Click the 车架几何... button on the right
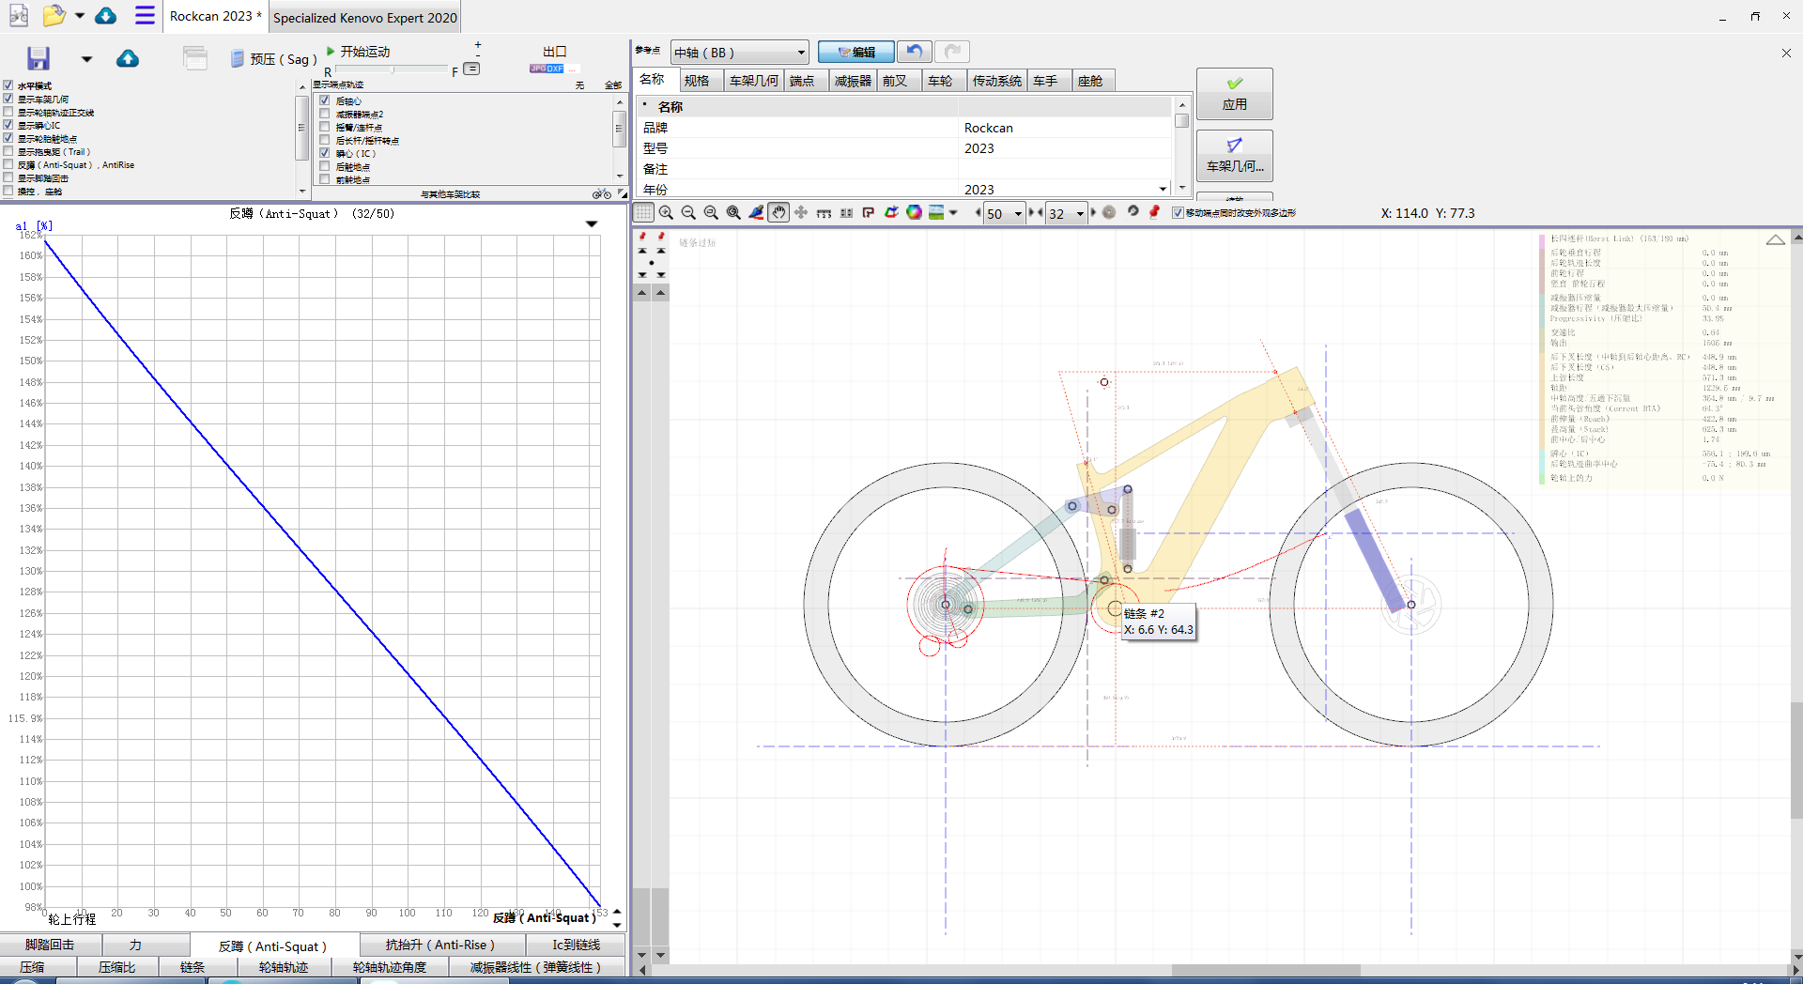Screen dimensions: 1803x984 1234,155
